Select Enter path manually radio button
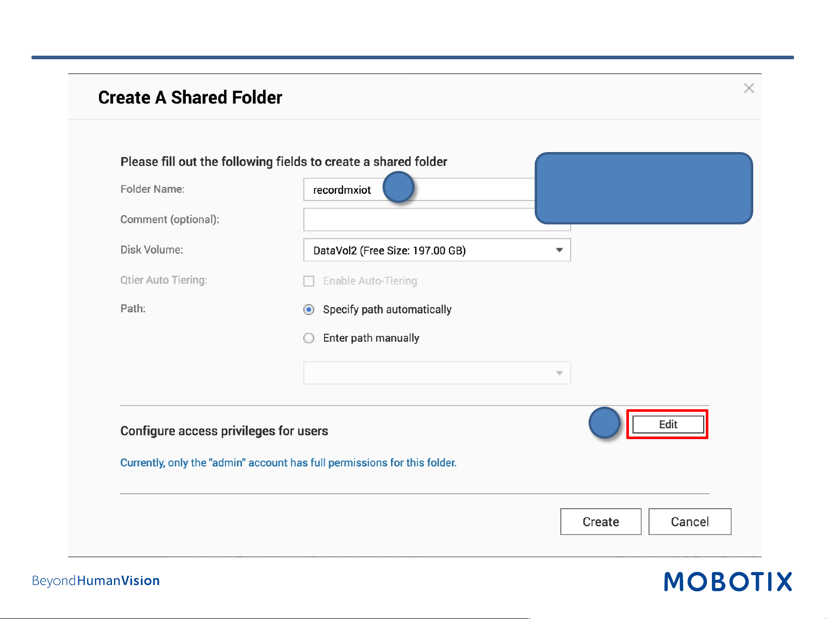Image resolution: width=826 pixels, height=619 pixels. tap(309, 338)
